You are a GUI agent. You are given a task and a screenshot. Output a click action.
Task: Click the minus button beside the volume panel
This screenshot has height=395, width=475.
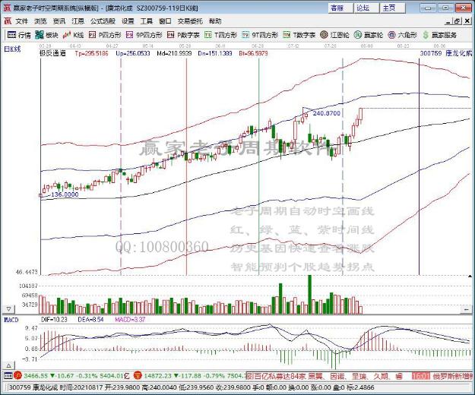(466, 309)
